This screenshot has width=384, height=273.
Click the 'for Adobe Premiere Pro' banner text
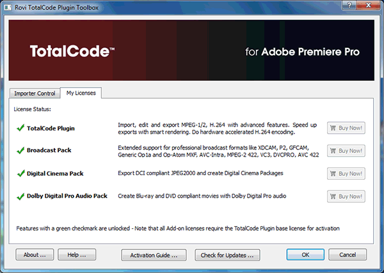tap(303, 52)
